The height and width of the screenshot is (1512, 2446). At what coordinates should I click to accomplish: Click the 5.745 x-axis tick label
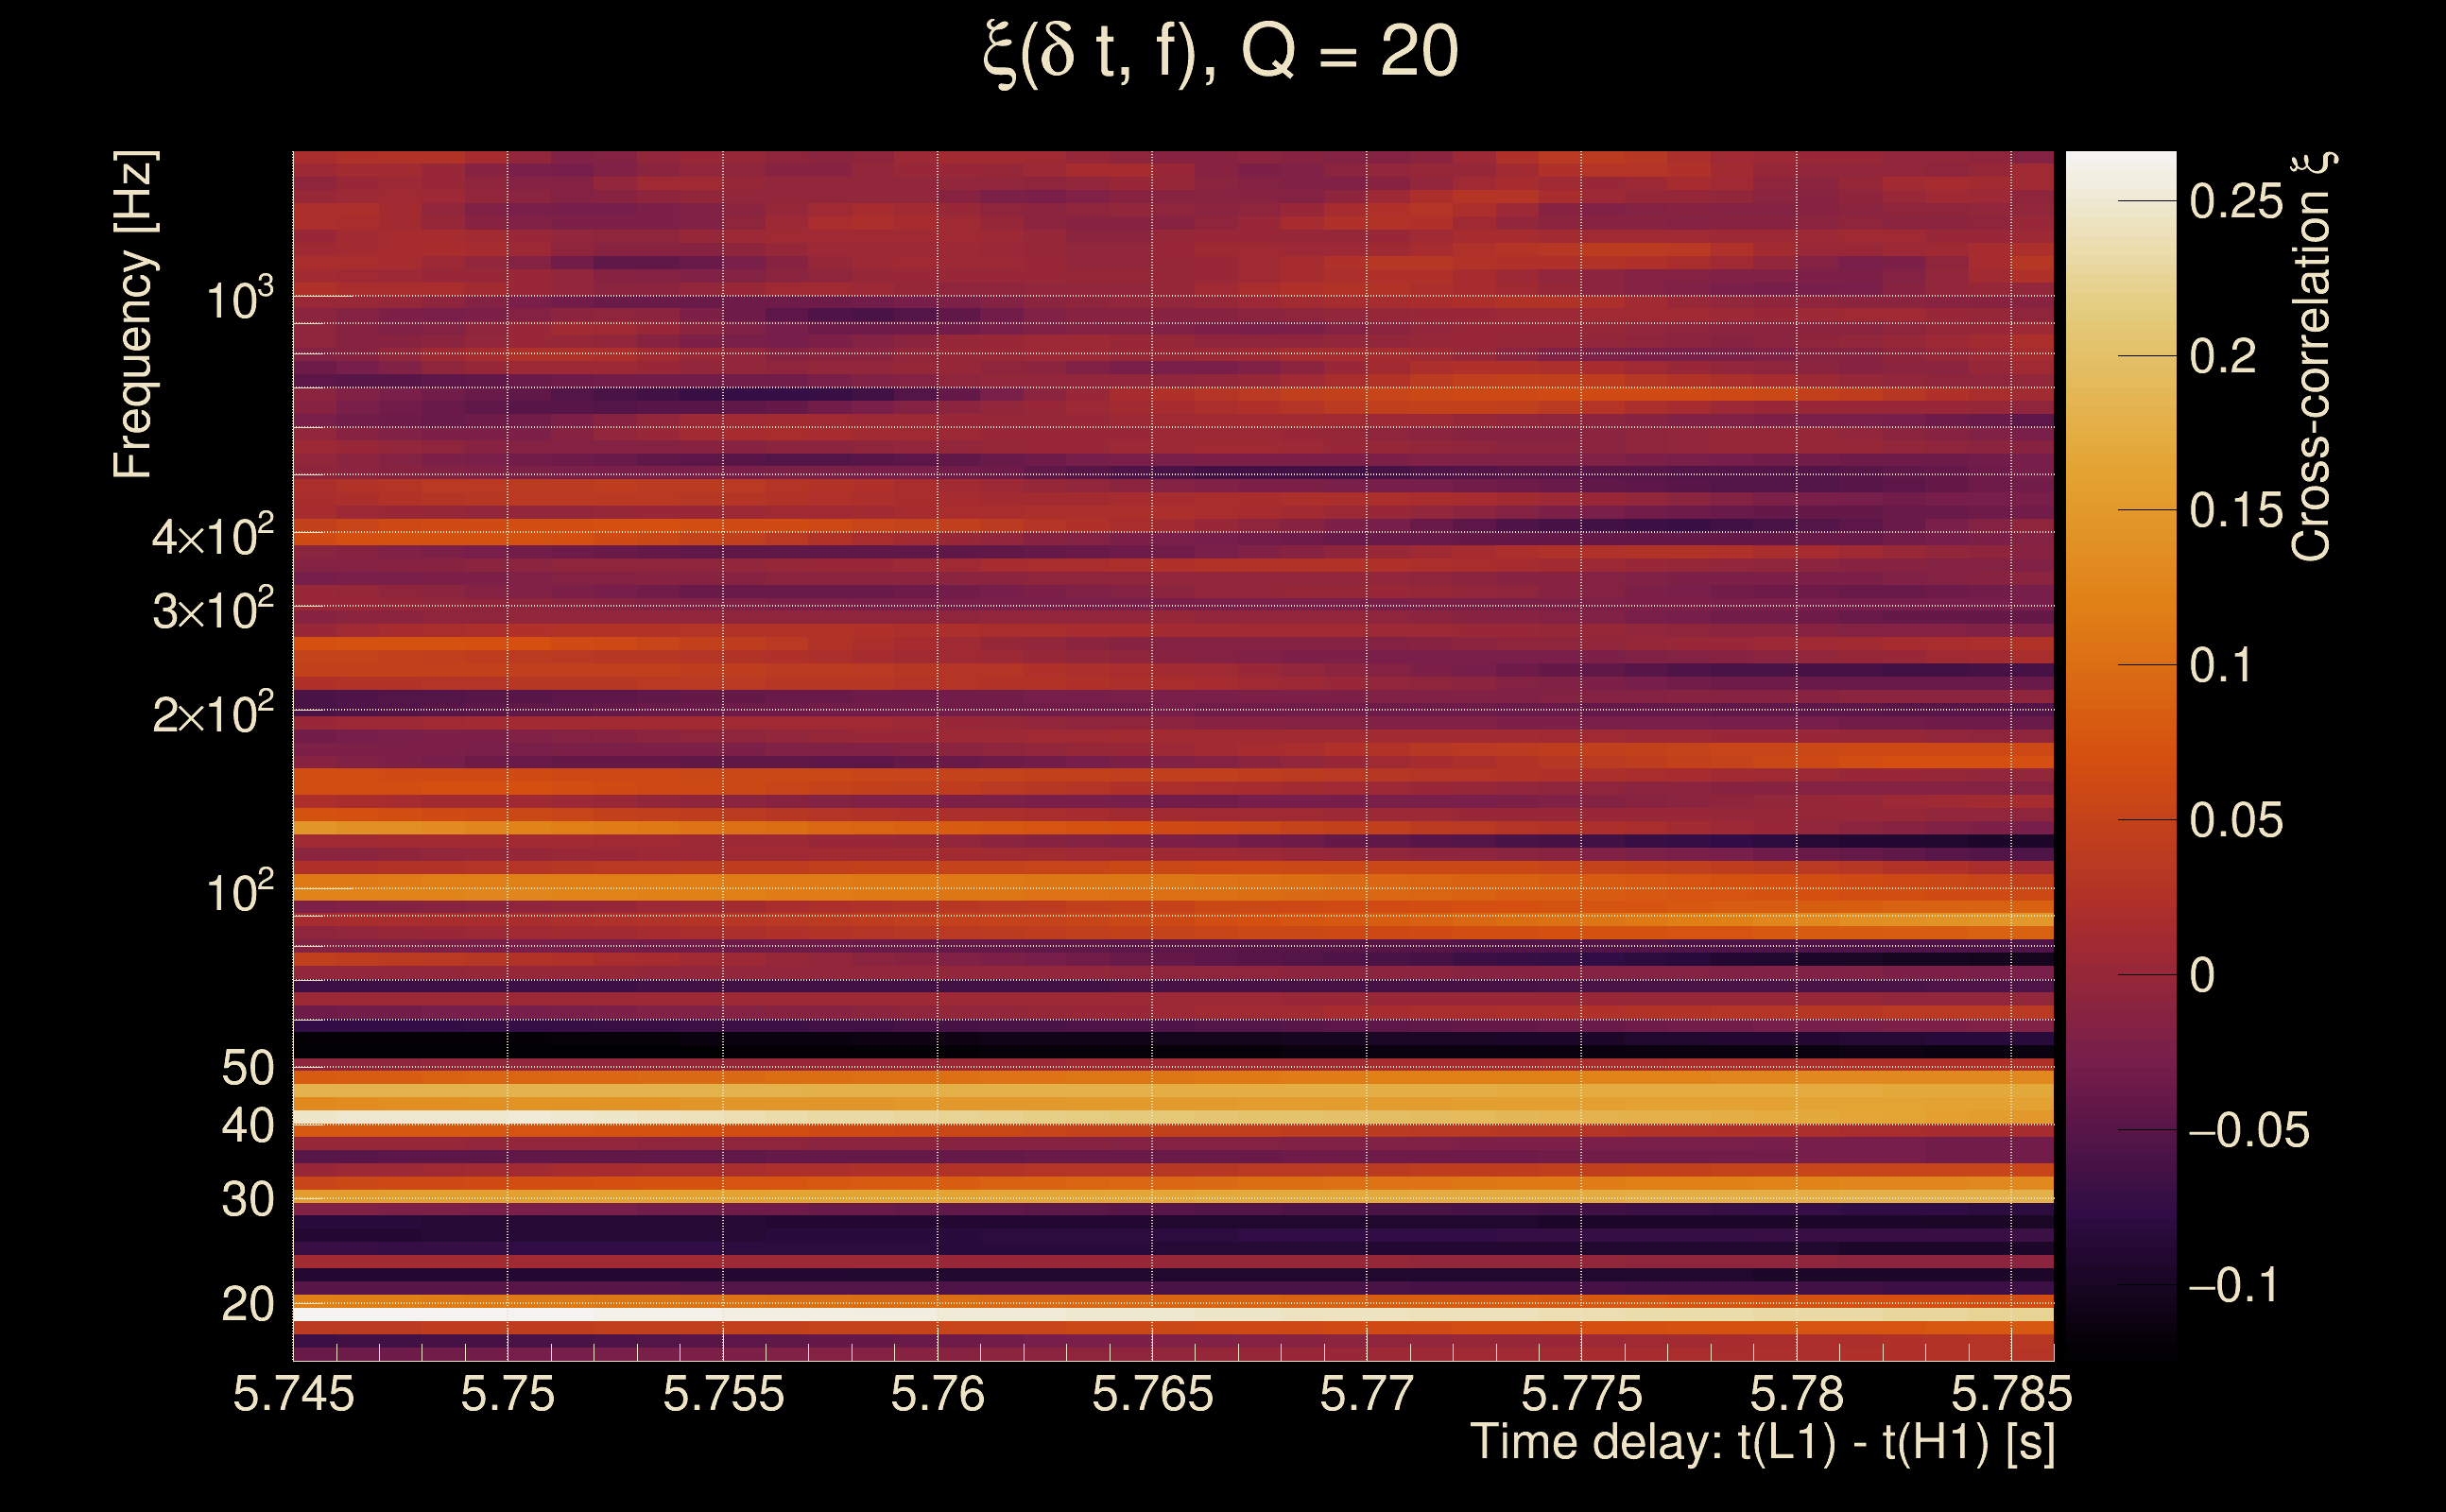[x=293, y=1394]
